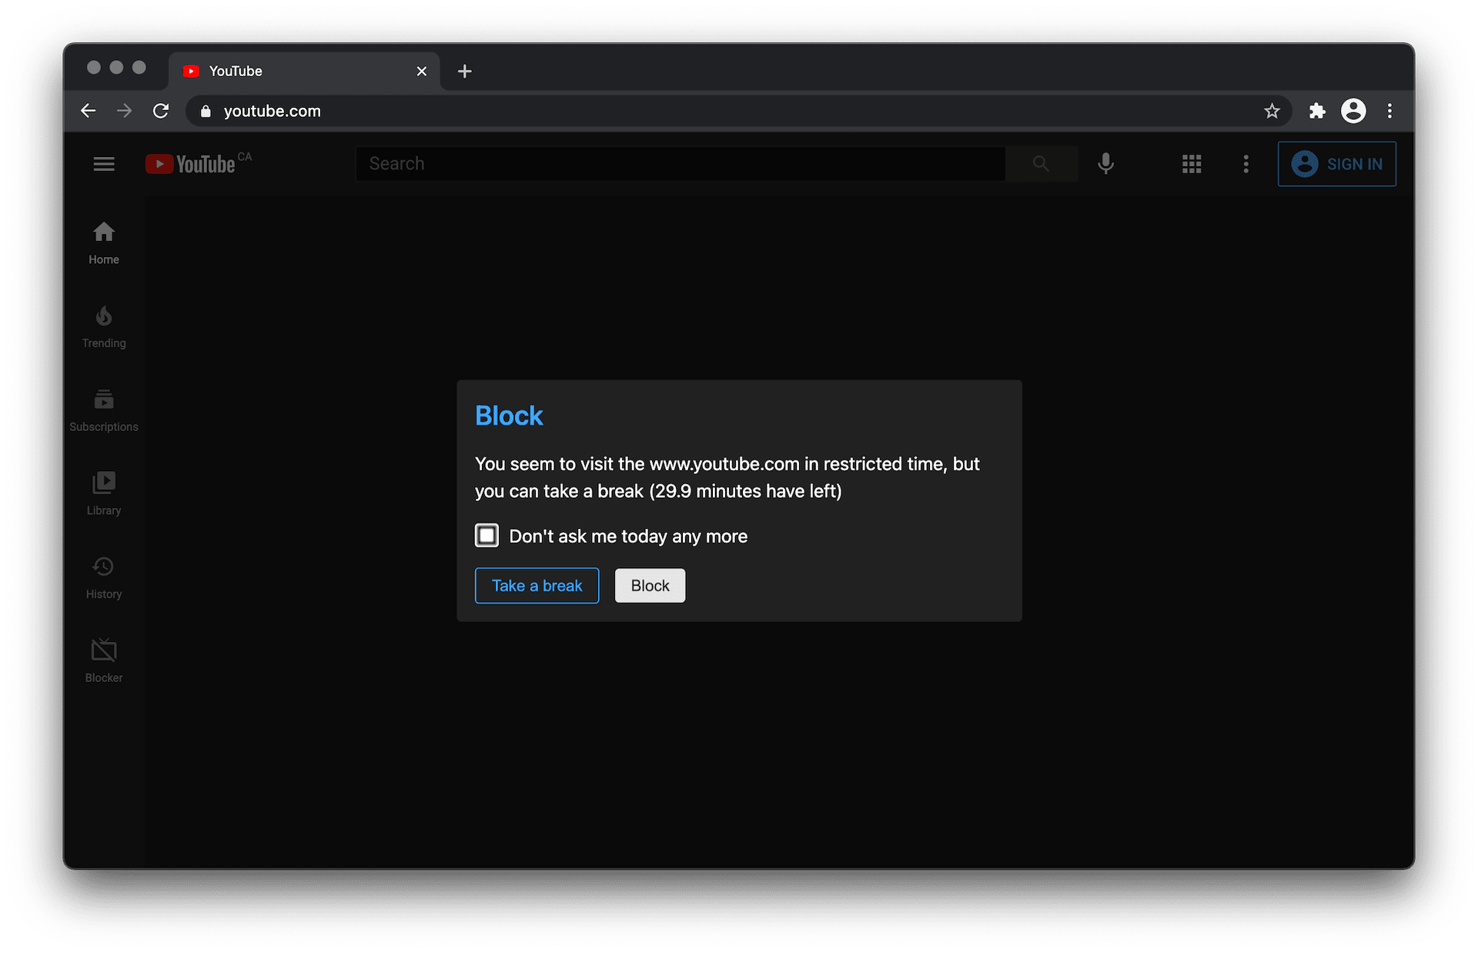Open the Subscriptions page from sidebar

104,410
